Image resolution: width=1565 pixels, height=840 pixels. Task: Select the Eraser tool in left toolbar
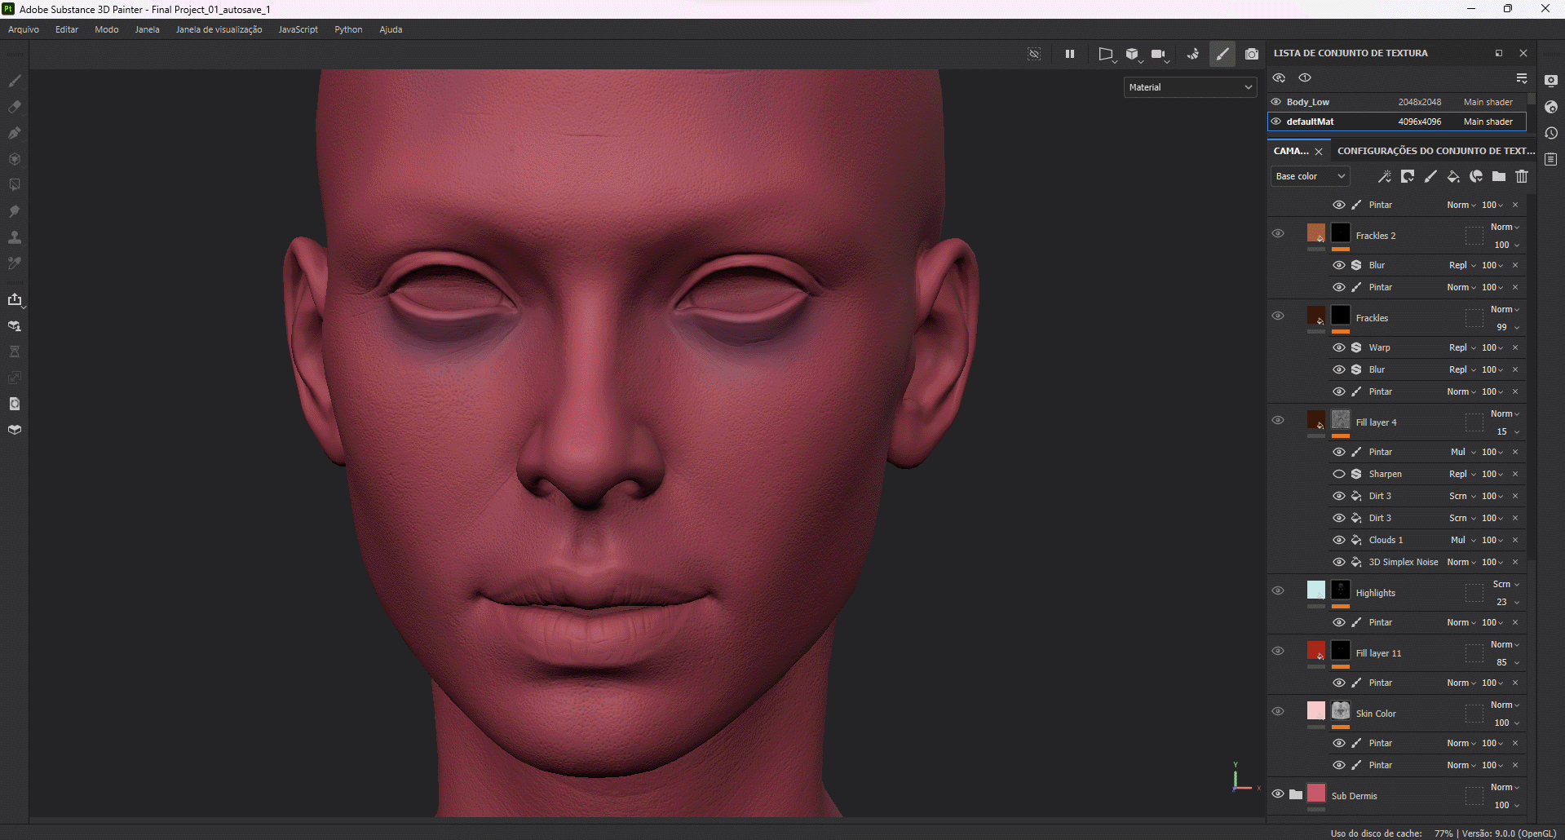(15, 107)
